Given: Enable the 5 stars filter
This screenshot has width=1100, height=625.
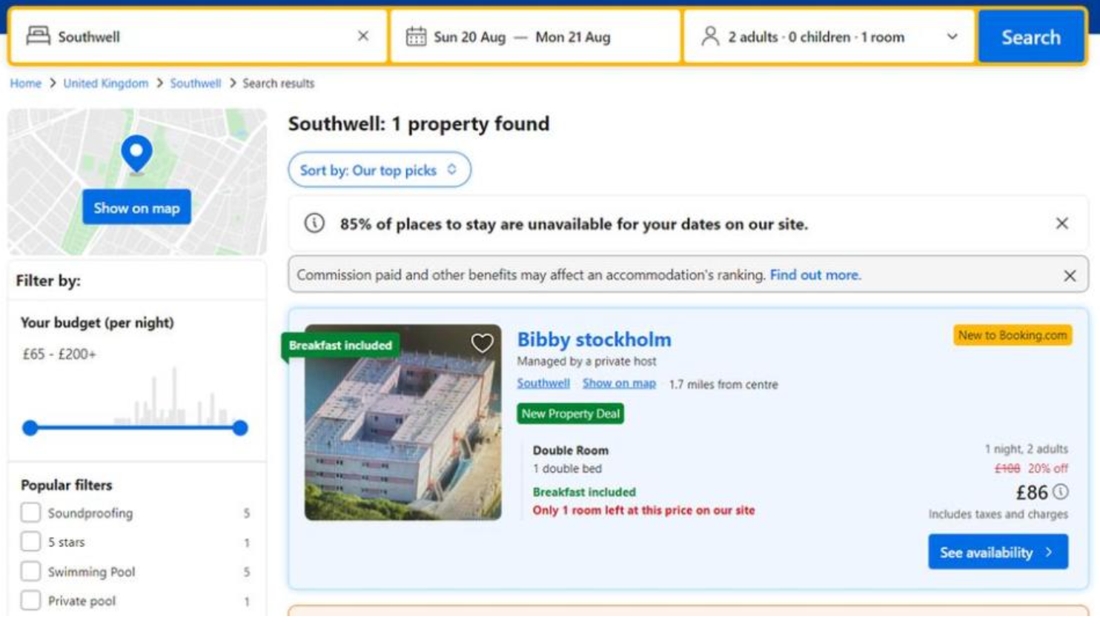Looking at the screenshot, I should [x=30, y=542].
